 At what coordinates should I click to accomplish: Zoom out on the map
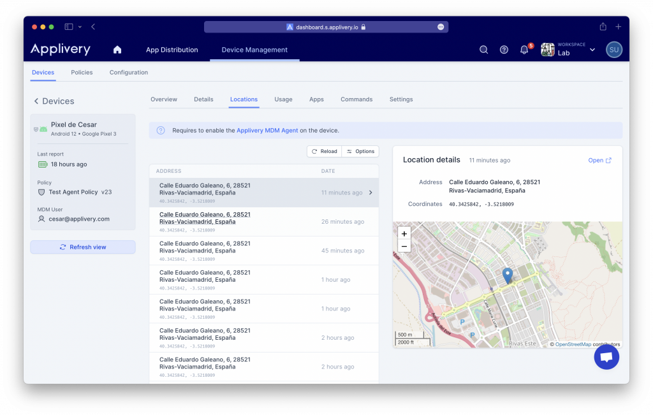[404, 246]
